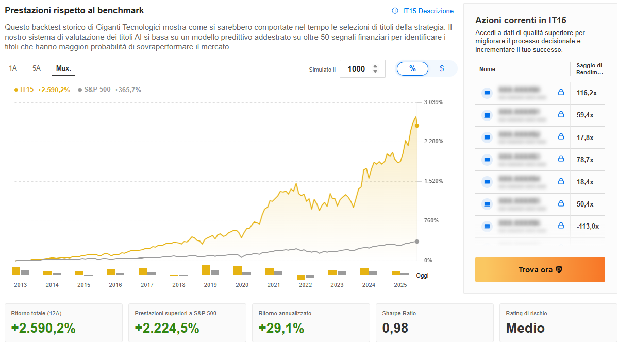
Task: Click the info icon beside IT15 Descrizione
Action: tap(395, 11)
